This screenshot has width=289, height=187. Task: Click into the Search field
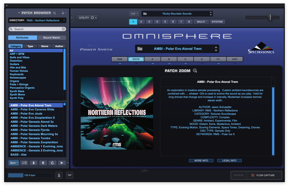click(37, 29)
